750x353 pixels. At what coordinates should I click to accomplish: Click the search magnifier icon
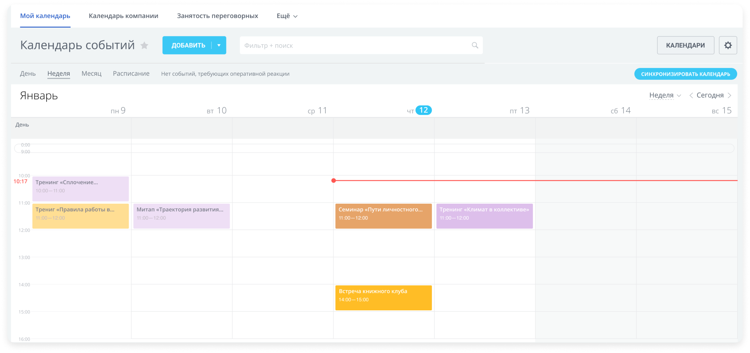tap(475, 45)
